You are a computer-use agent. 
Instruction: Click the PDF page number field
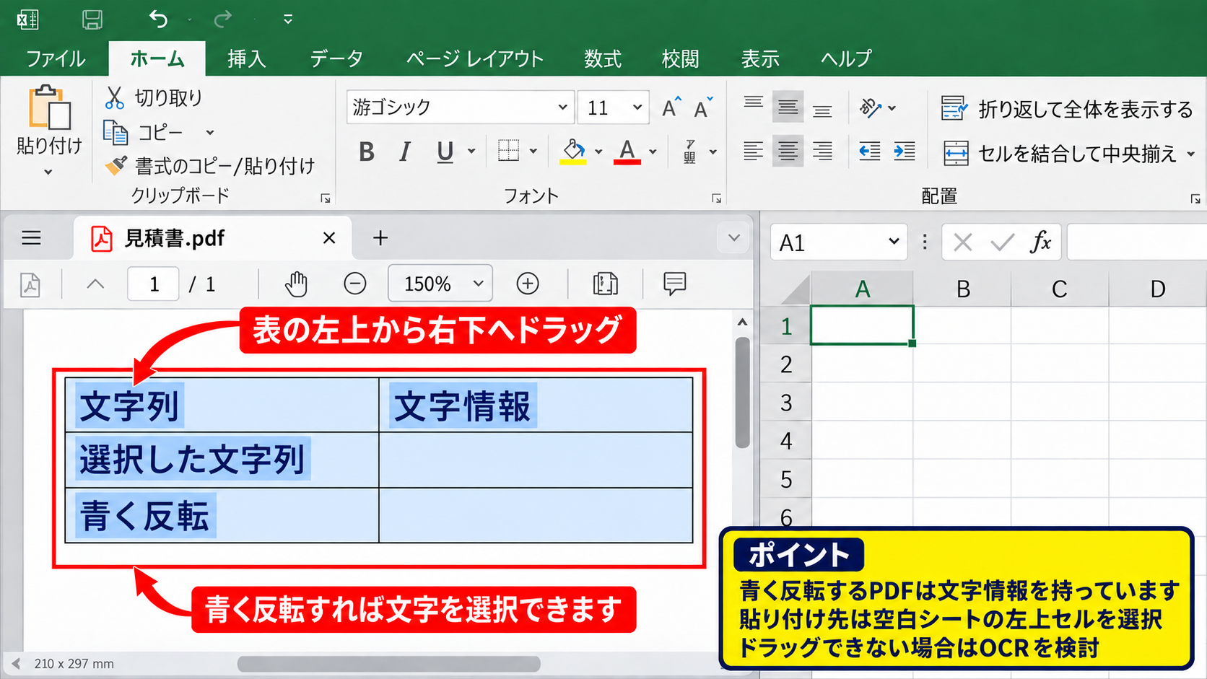154,284
